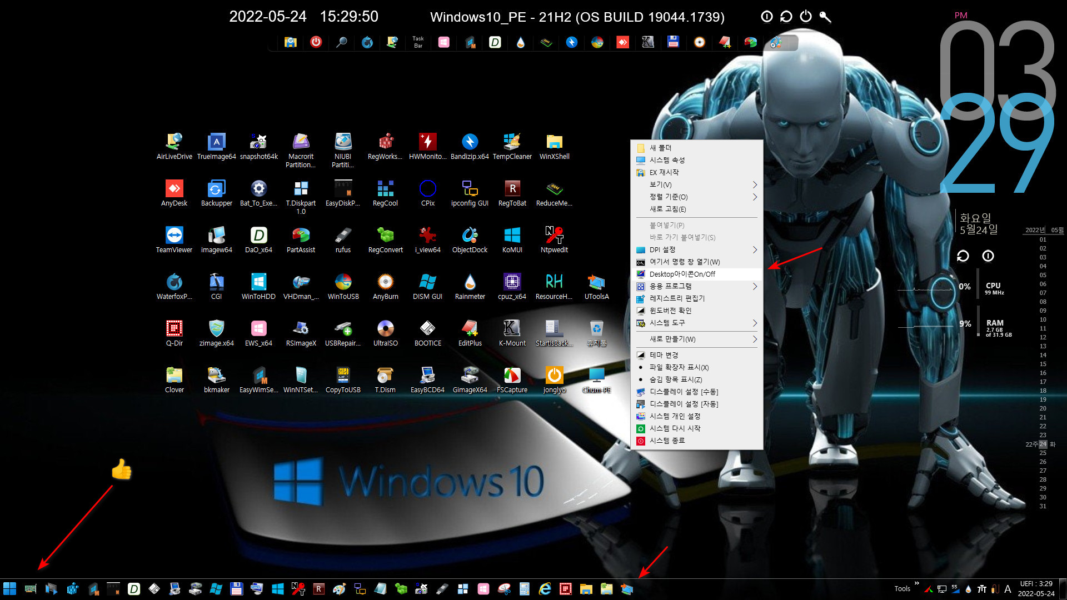Open Backupper desktop shortcut

click(216, 193)
